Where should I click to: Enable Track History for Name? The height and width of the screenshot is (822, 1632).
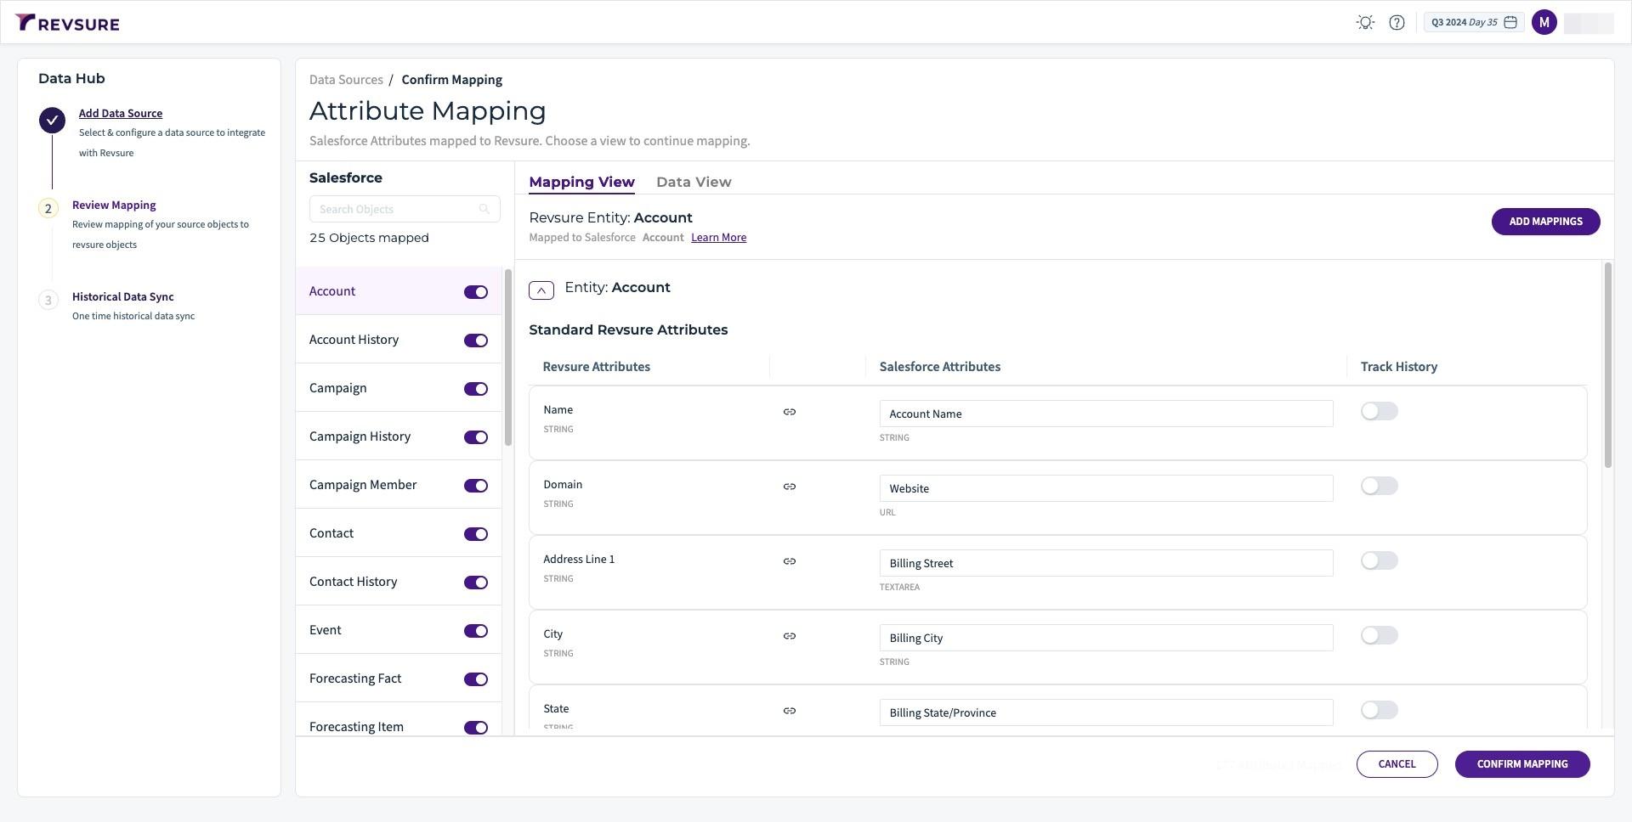1379,411
